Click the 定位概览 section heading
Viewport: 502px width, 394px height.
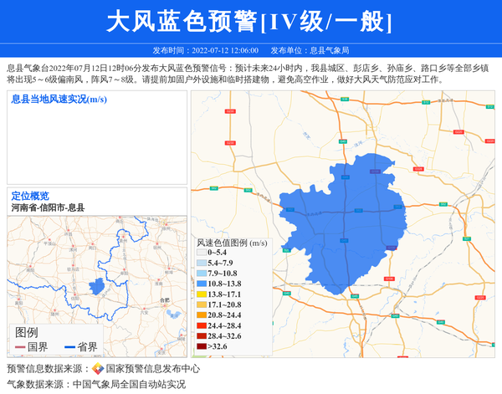(x=30, y=196)
